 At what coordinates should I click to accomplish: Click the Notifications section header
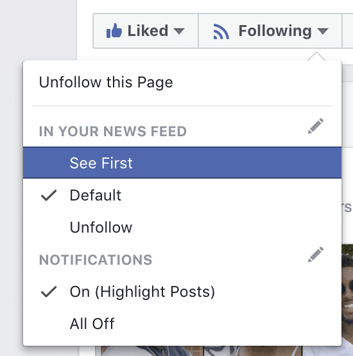coord(96,260)
